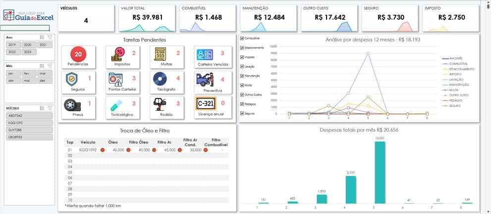This screenshot has height=214, width=491.
Task: Uncheck the Manutenção checkbox
Action: click(242, 76)
